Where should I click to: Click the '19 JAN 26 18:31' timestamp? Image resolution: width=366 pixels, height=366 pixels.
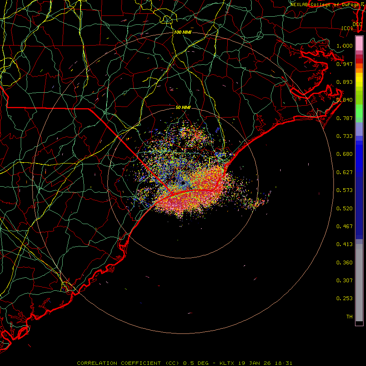[x=265, y=363]
